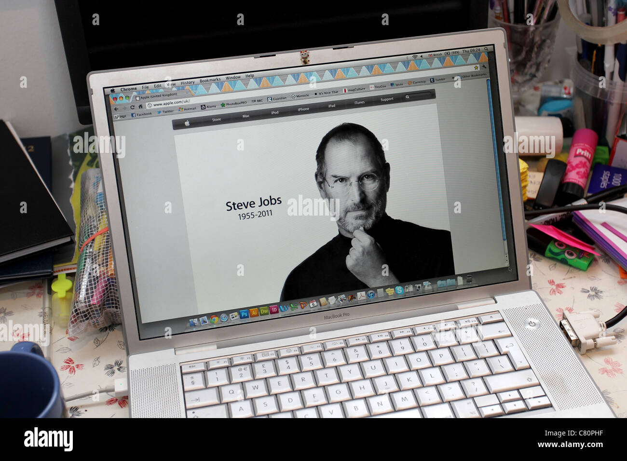Open the Alamy bookmark
Screen dimensions: 627x461
208,107
